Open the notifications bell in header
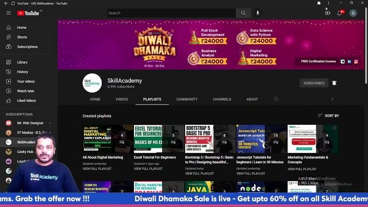Screen dimensions: 368x207 [x=339, y=13]
